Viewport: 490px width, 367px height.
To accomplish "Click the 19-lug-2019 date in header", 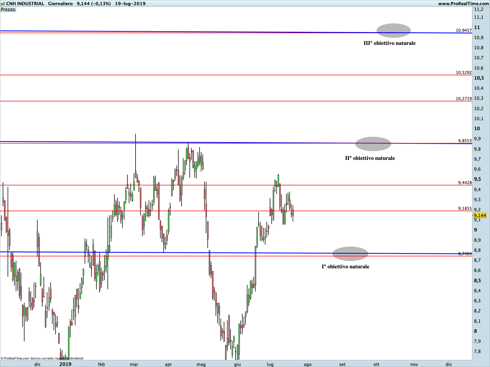I will point(130,4).
